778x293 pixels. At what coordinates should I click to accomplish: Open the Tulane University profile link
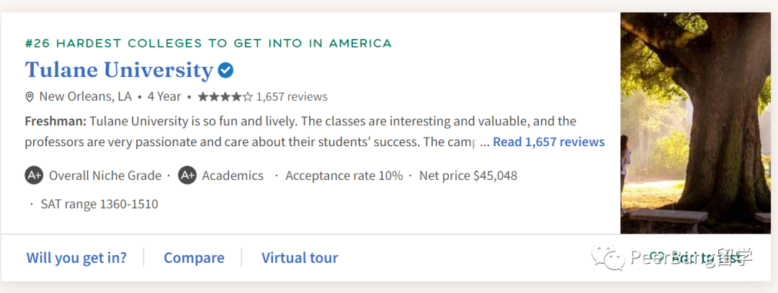119,71
